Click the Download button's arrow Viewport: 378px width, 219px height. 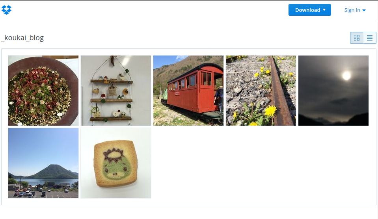[324, 10]
